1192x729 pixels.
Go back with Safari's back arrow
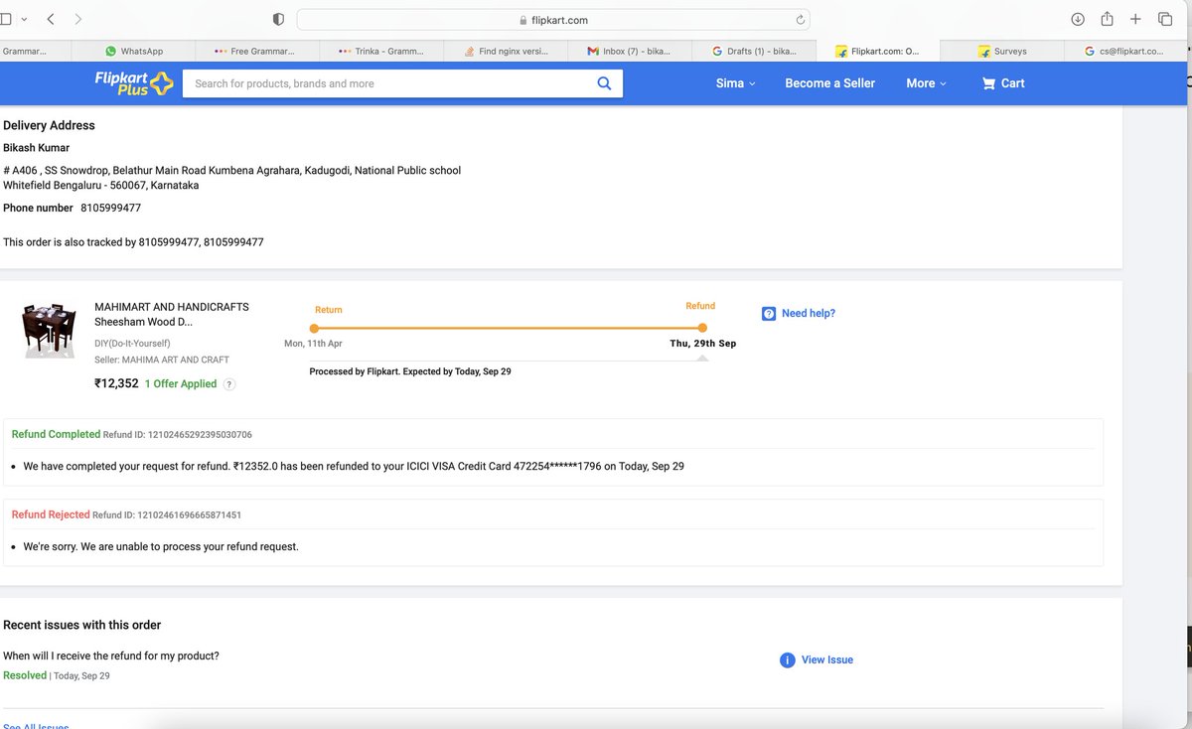pos(51,19)
